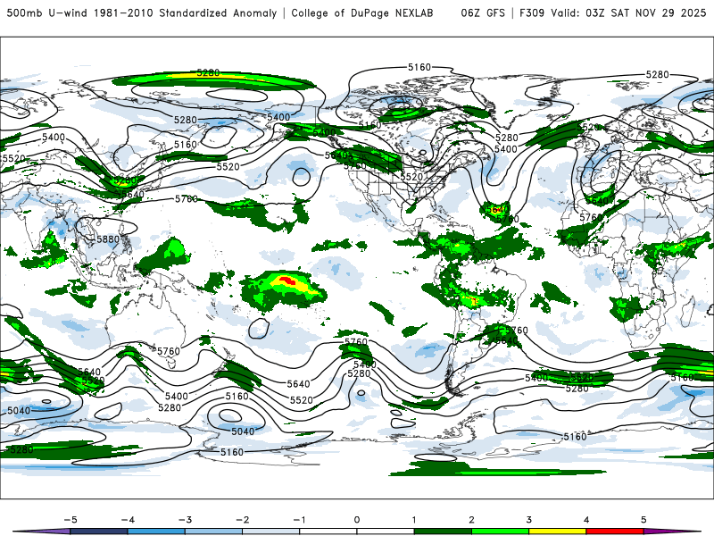Click the colorbar tick label "5"

click(x=643, y=520)
